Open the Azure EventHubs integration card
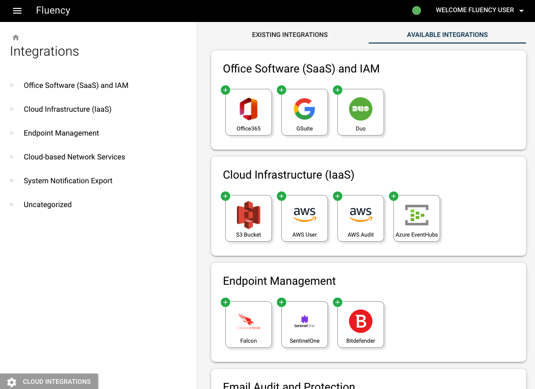The width and height of the screenshot is (535, 389). [x=417, y=218]
